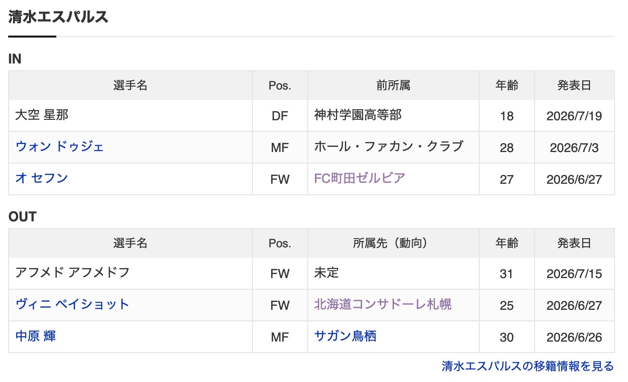Click the IN table heading

(15, 59)
